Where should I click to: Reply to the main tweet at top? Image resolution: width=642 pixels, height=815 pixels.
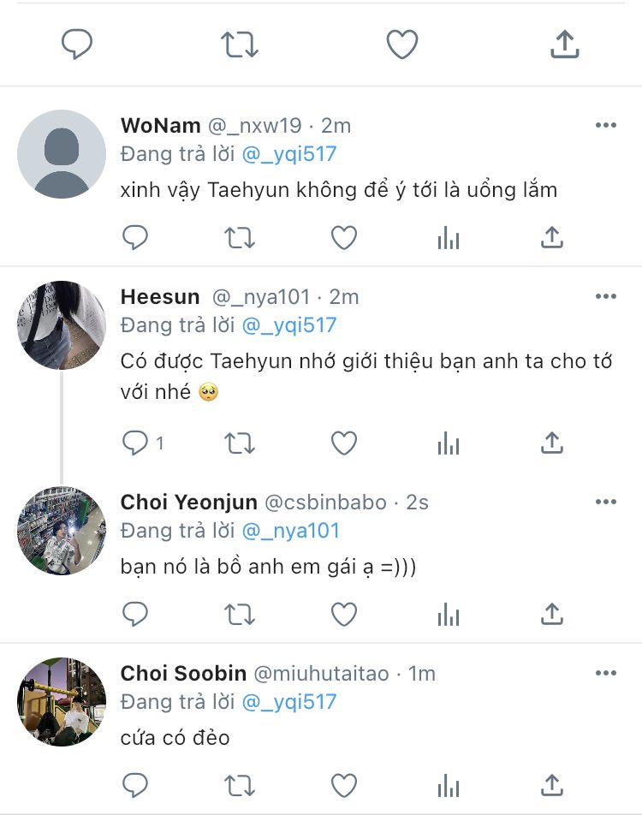point(77,44)
